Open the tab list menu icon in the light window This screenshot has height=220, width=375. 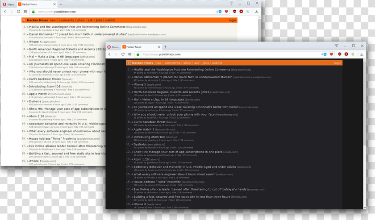[231, 3]
